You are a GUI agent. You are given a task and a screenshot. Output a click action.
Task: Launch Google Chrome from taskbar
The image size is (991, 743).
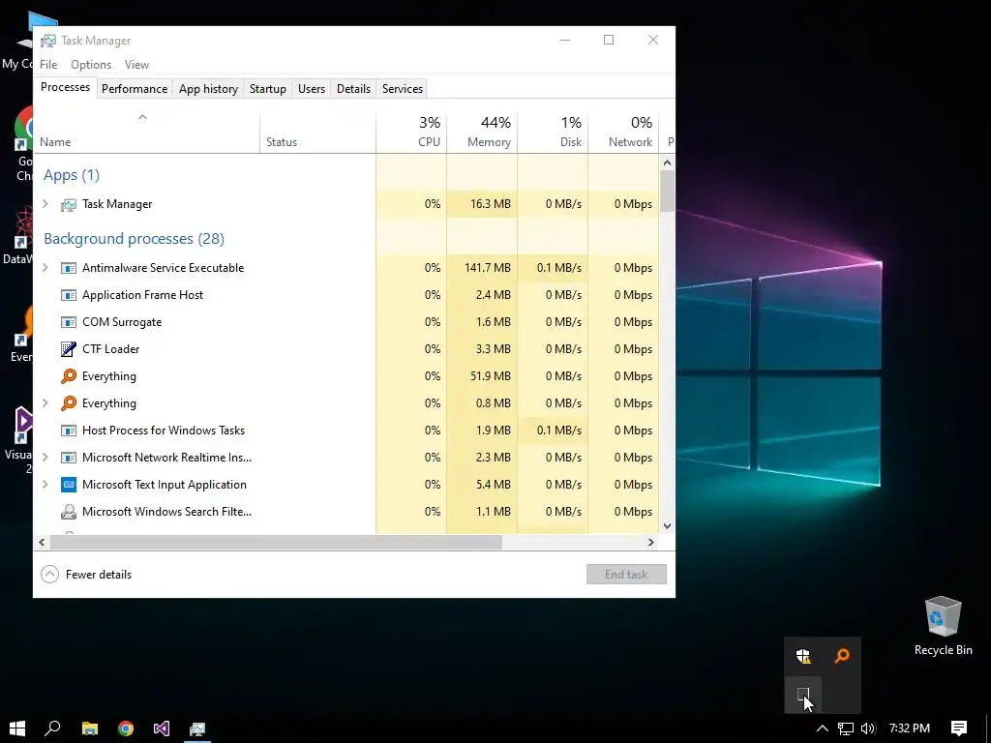coord(126,728)
